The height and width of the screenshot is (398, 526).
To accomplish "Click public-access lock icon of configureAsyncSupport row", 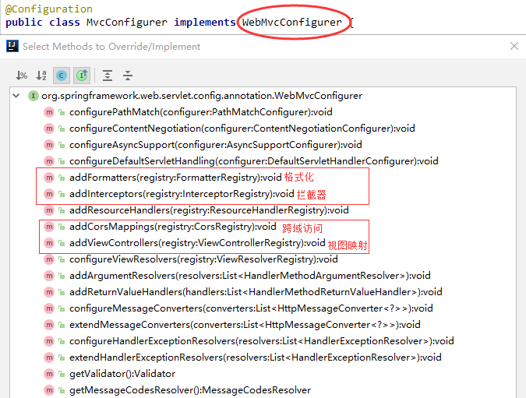I will (x=62, y=145).
